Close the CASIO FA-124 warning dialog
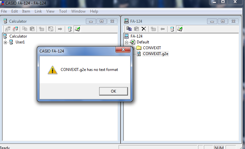The width and height of the screenshot is (245, 149). [123, 50]
